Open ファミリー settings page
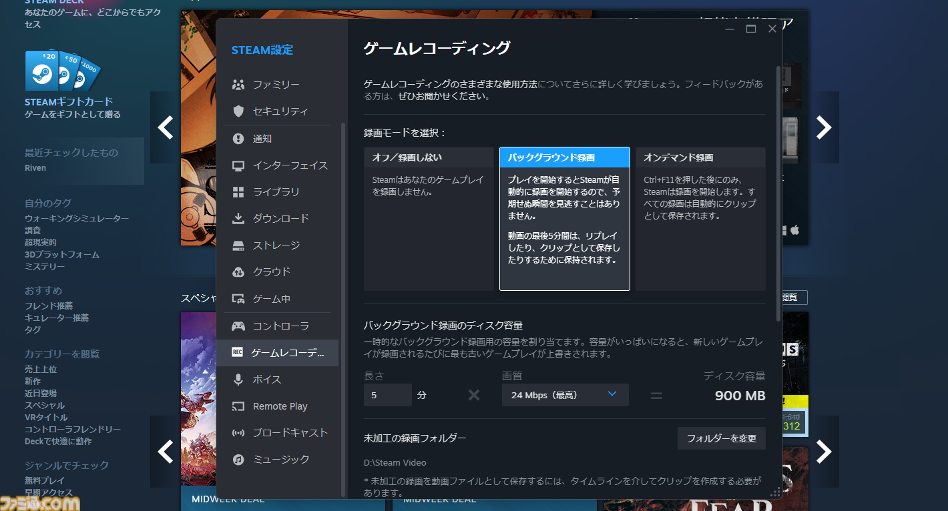948x511 pixels. pyautogui.click(x=277, y=85)
